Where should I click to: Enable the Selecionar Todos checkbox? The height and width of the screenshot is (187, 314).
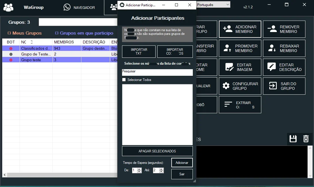pyautogui.click(x=124, y=80)
